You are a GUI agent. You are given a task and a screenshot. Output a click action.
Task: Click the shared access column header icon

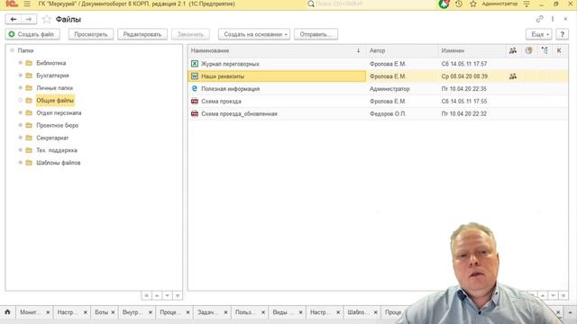(513, 50)
